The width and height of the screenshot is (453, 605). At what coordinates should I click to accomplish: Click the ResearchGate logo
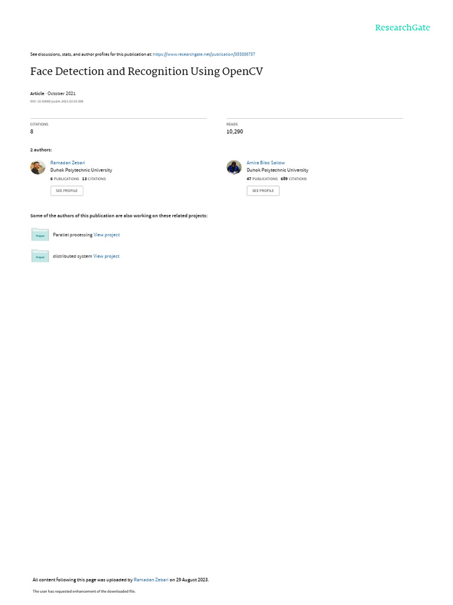pos(402,27)
